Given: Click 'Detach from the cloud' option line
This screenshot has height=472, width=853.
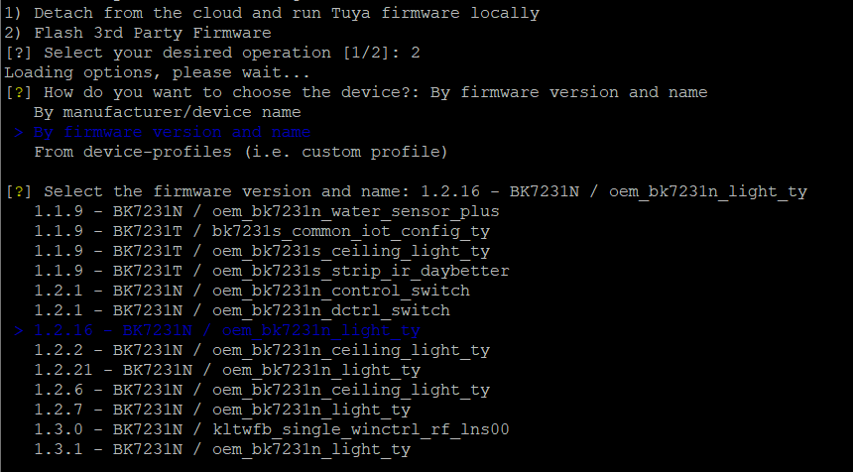Looking at the screenshot, I should [272, 14].
